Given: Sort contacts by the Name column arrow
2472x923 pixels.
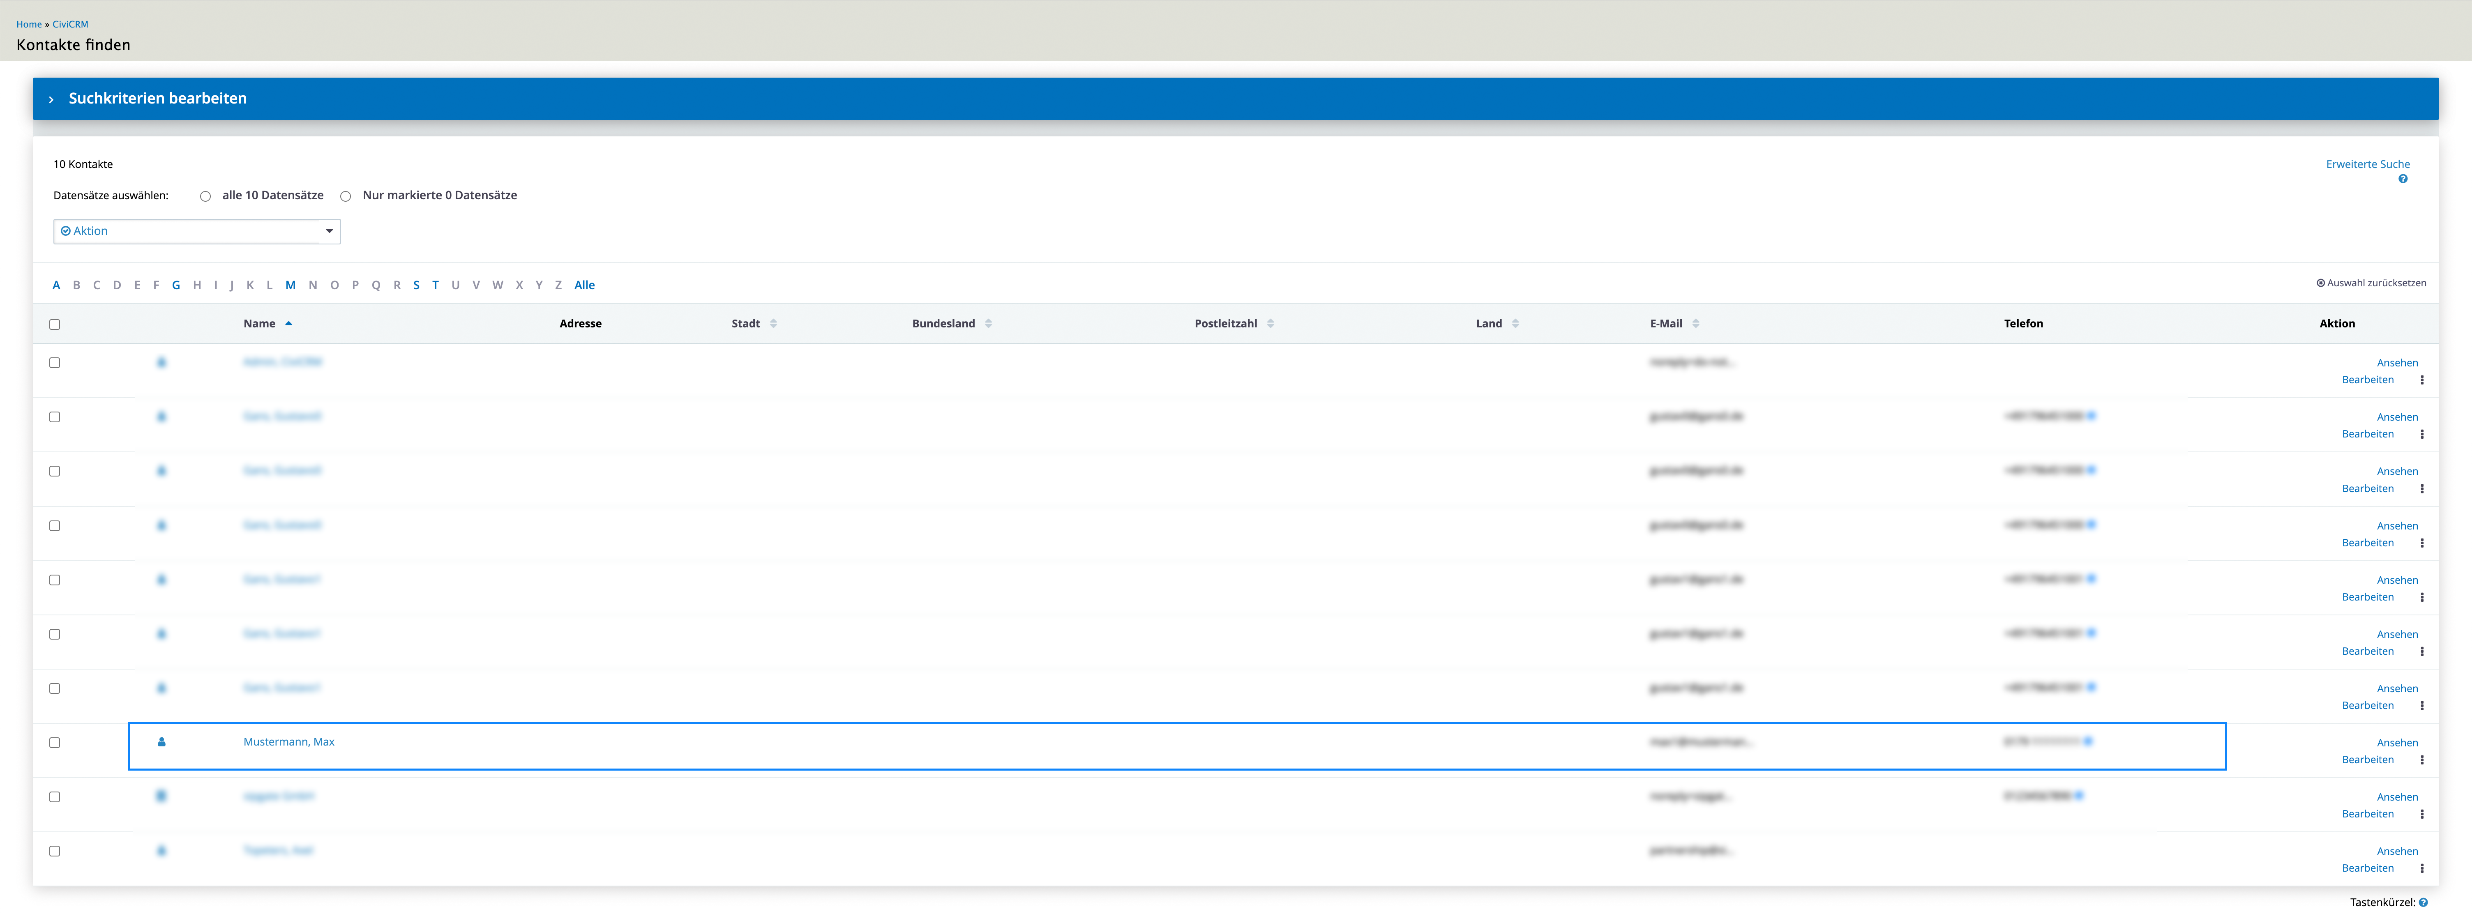Looking at the screenshot, I should (x=288, y=323).
